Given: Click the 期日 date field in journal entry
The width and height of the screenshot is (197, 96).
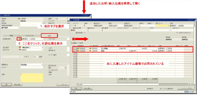Looking at the screenshot, I should point(116,25).
